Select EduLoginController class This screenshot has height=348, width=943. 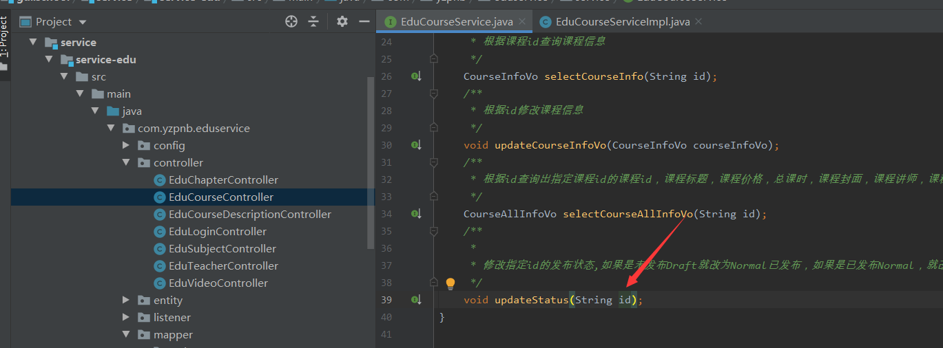click(218, 232)
